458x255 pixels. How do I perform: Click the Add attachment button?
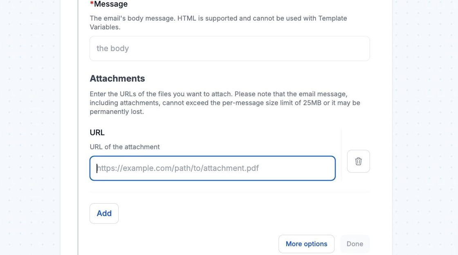pos(104,213)
